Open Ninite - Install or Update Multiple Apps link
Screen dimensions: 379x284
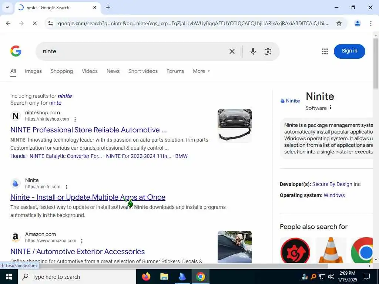click(88, 197)
